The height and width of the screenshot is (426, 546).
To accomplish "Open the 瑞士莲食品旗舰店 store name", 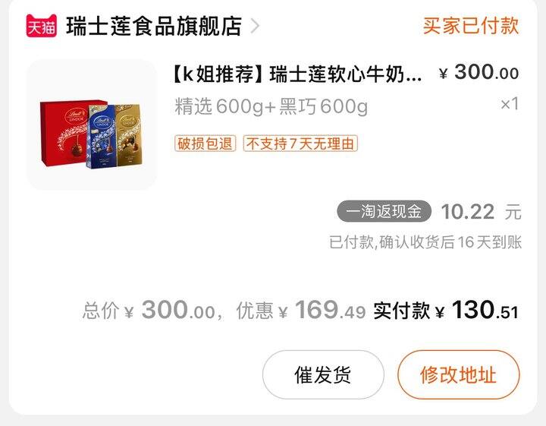I will [x=154, y=26].
